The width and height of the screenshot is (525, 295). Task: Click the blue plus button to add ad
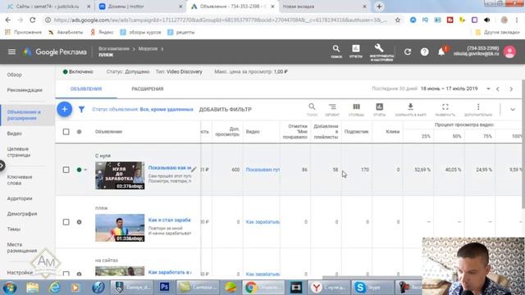click(x=64, y=109)
